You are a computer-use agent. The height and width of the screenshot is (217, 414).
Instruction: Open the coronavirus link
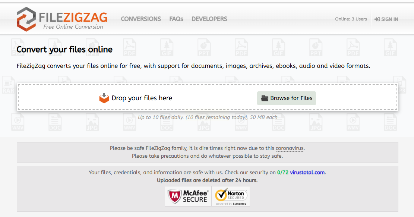290,148
